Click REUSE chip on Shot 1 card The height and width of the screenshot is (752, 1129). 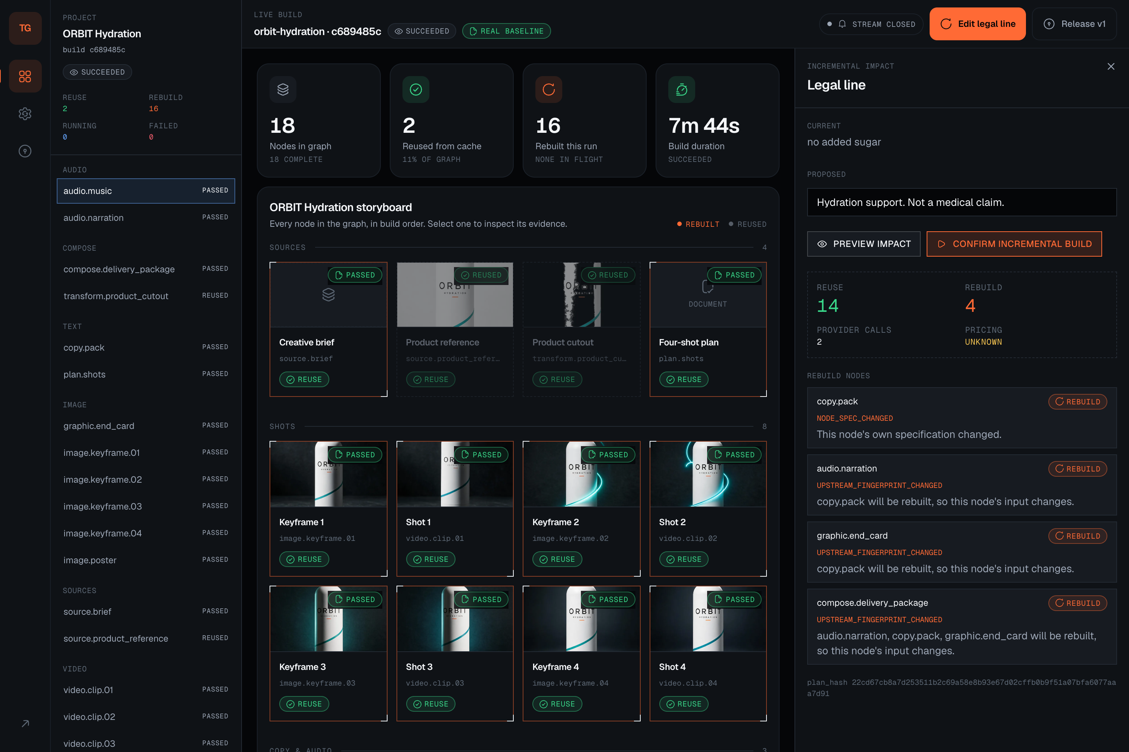[430, 559]
